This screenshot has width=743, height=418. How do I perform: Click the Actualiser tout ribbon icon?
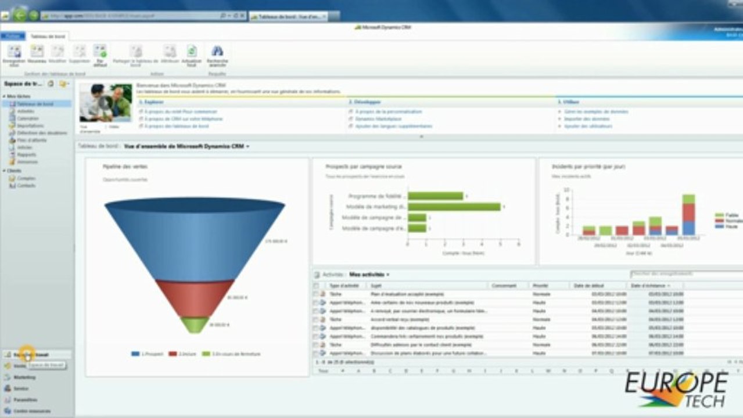pos(192,51)
